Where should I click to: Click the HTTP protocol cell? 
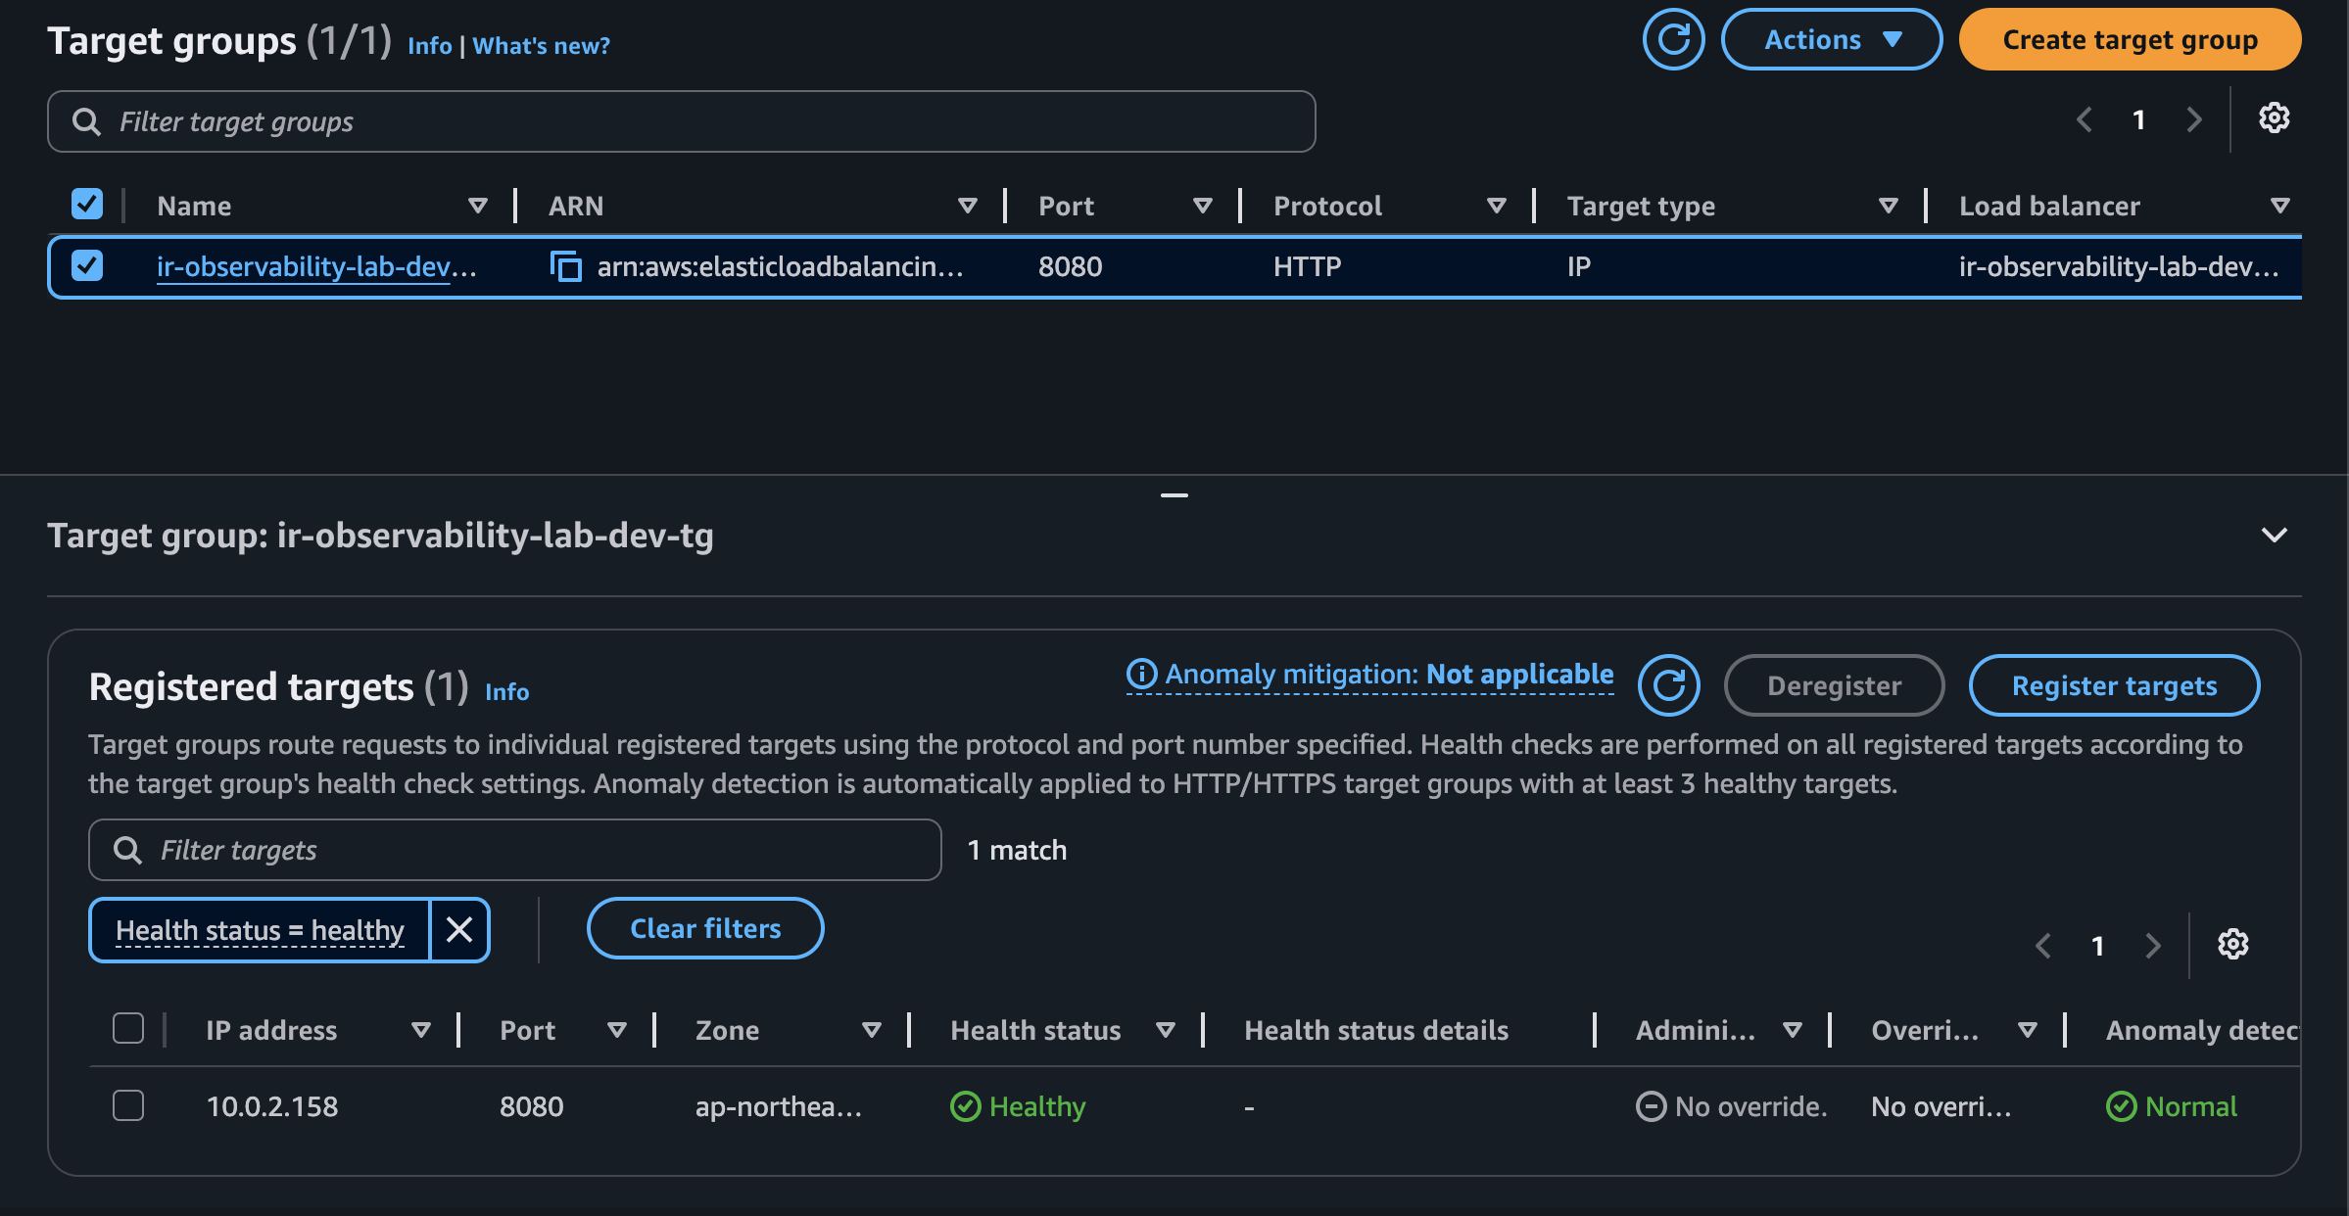[x=1307, y=266]
